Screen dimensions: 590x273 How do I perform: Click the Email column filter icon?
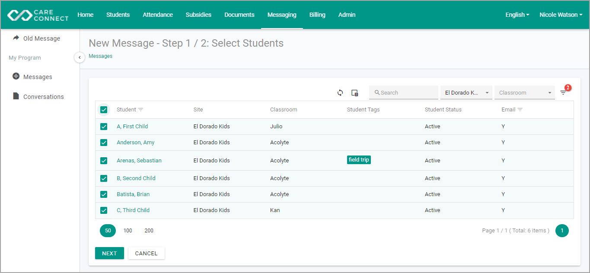coord(520,110)
